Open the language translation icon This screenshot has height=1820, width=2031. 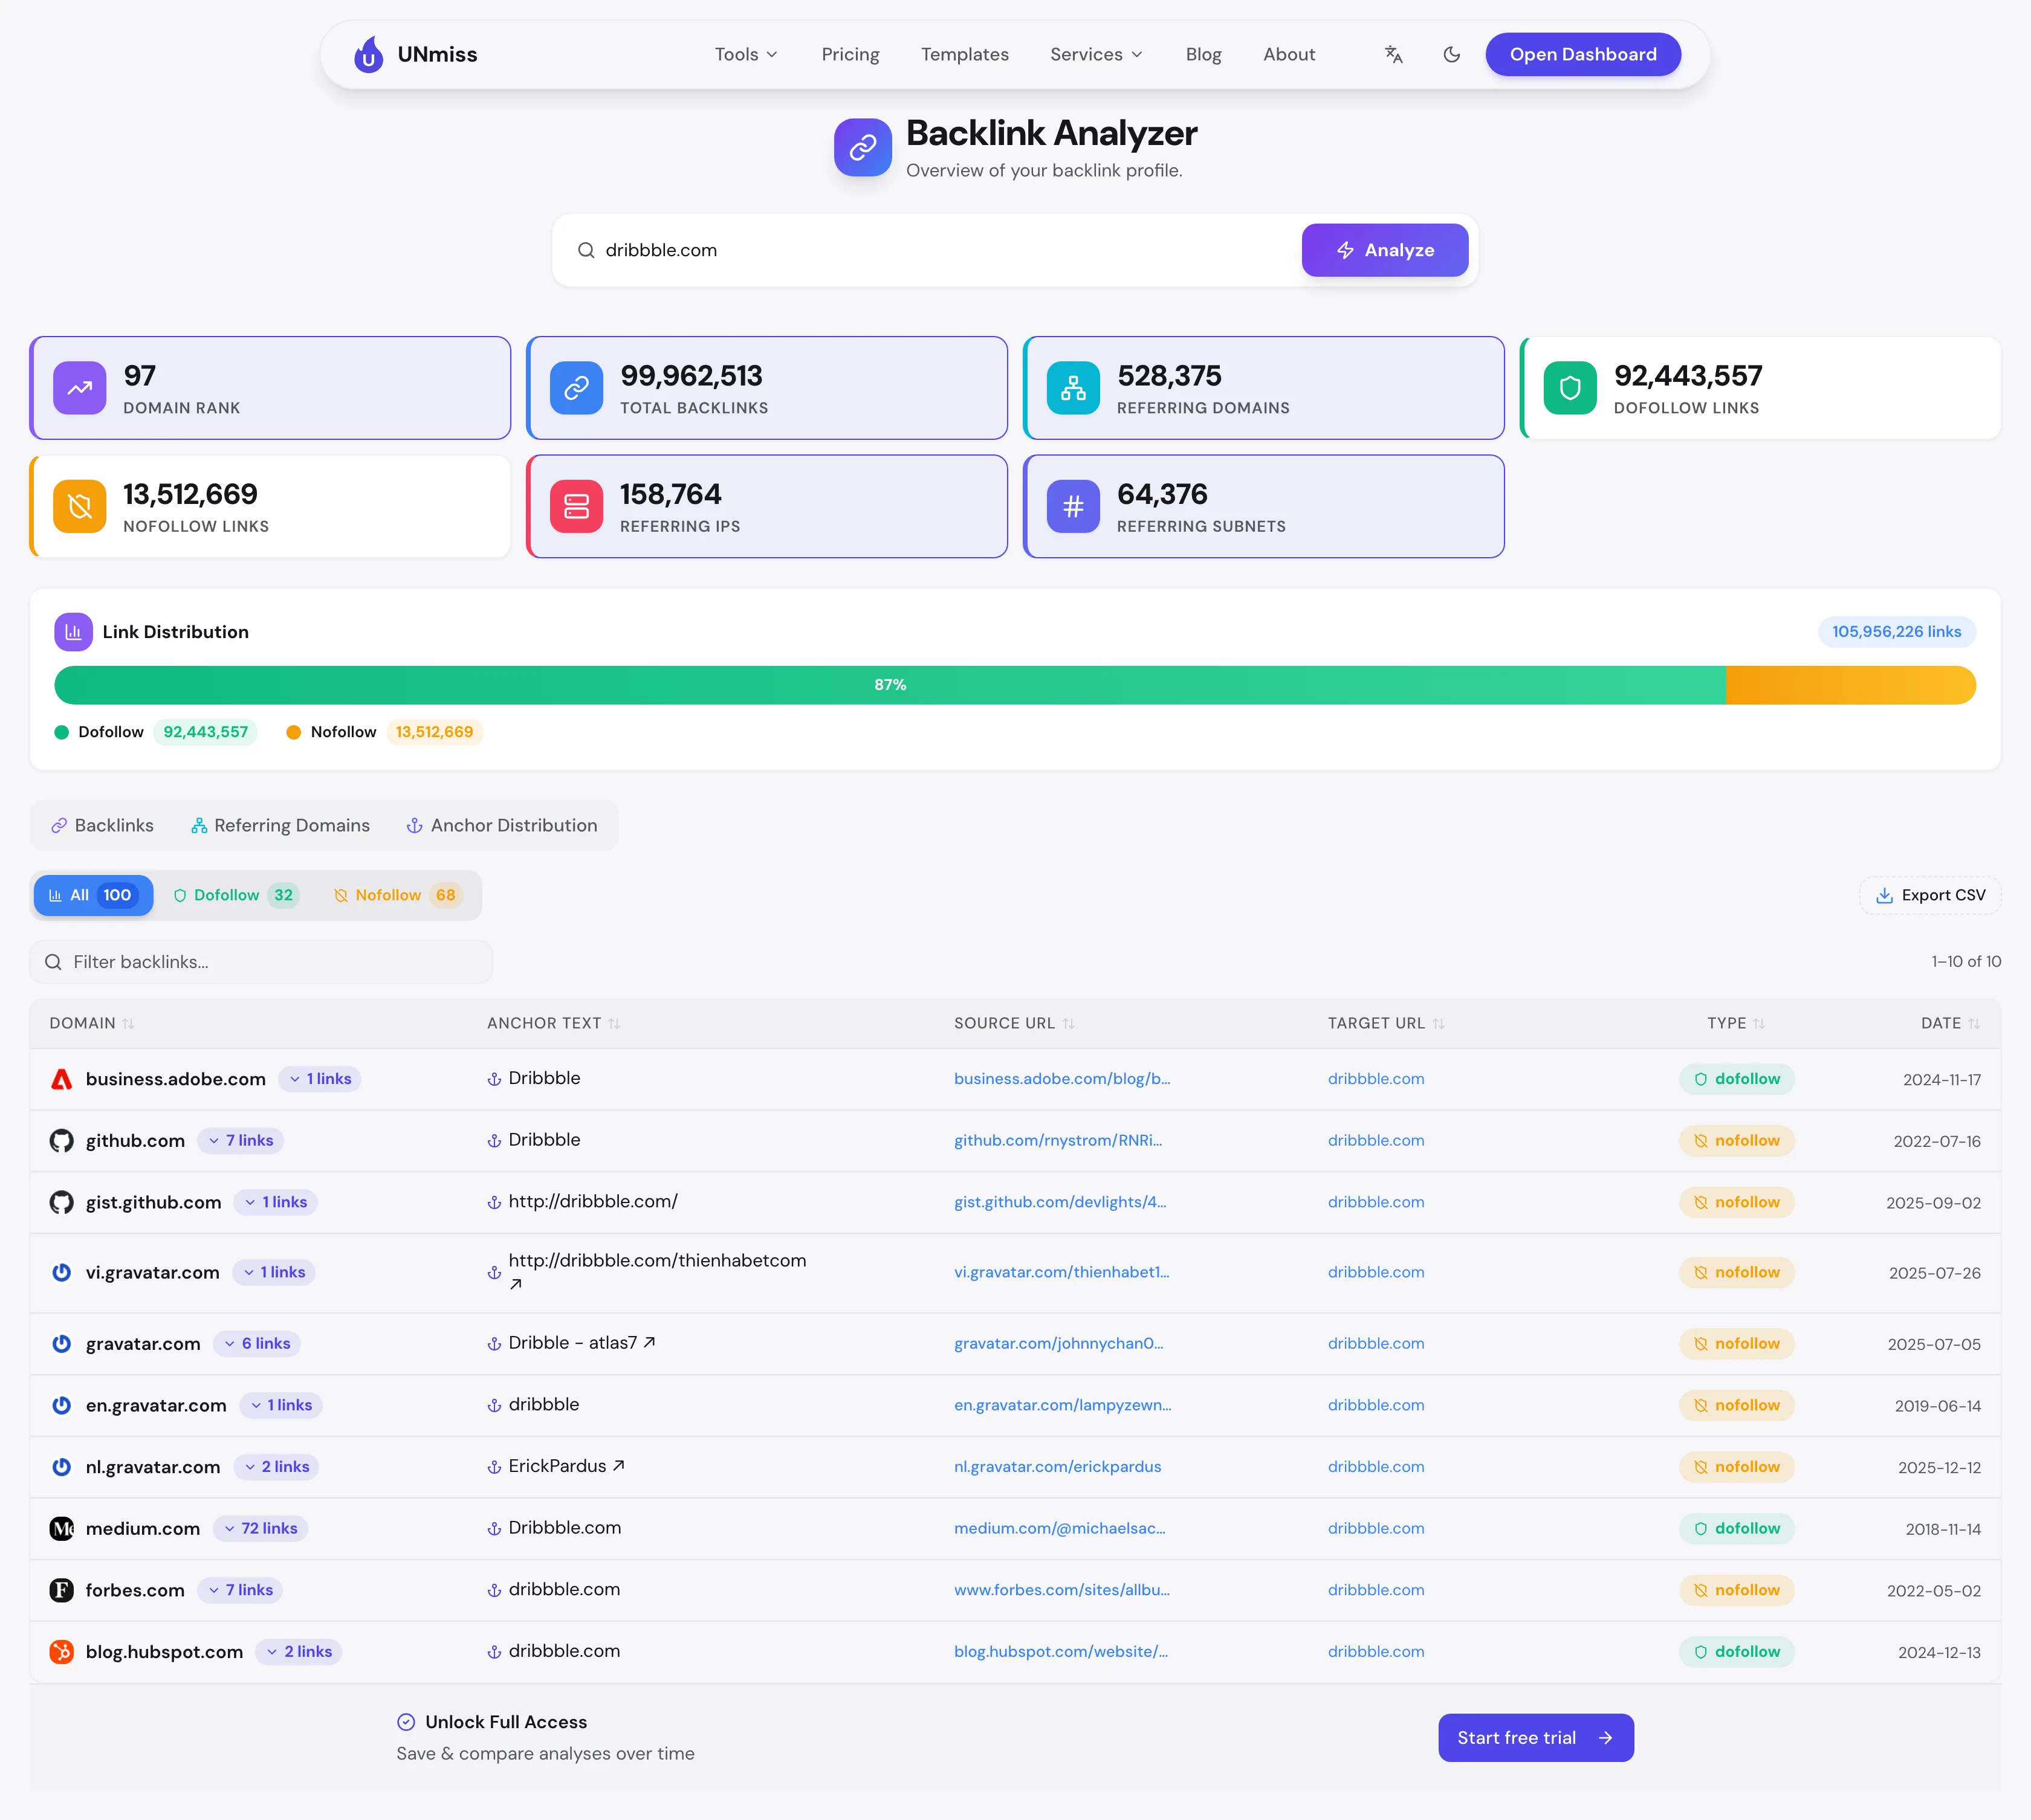click(1394, 54)
